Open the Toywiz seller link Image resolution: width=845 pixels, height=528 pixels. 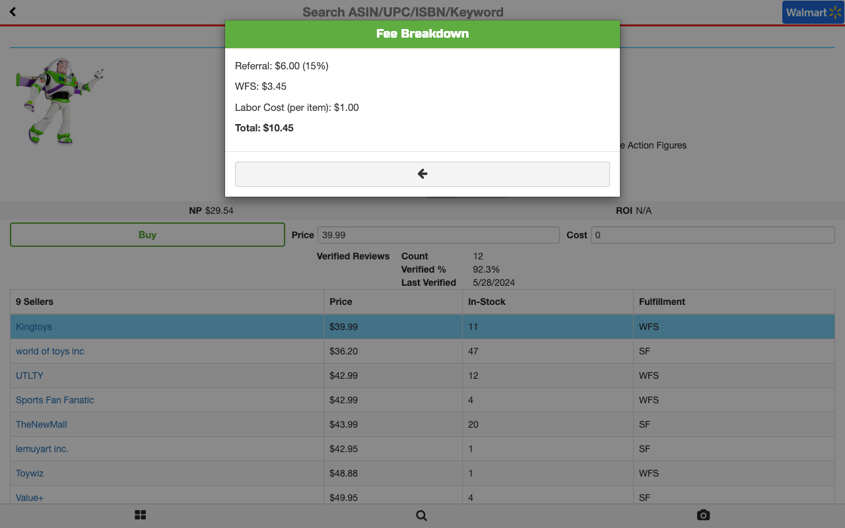[30, 473]
